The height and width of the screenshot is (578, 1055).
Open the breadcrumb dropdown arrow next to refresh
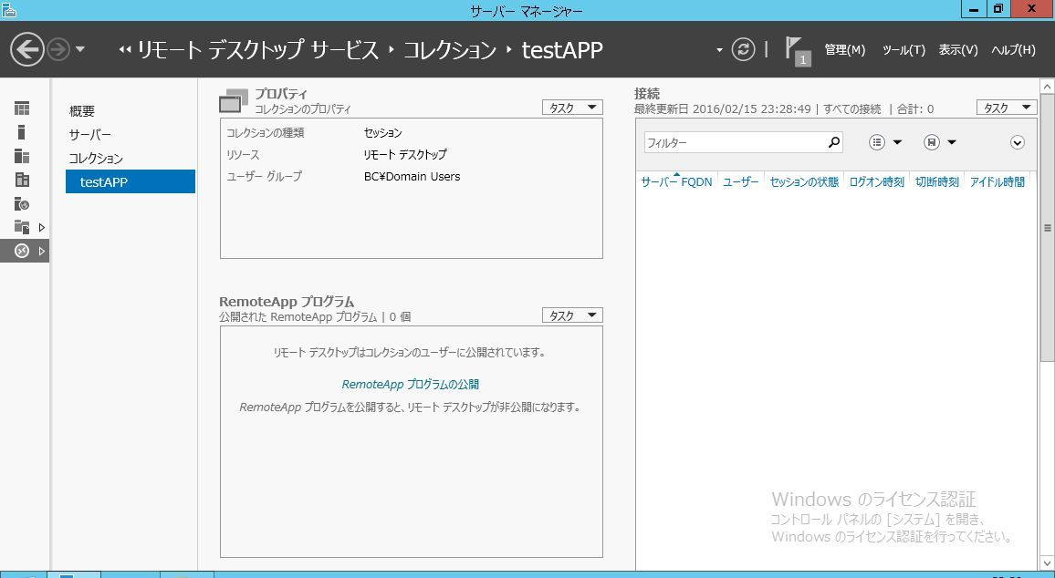tap(719, 50)
